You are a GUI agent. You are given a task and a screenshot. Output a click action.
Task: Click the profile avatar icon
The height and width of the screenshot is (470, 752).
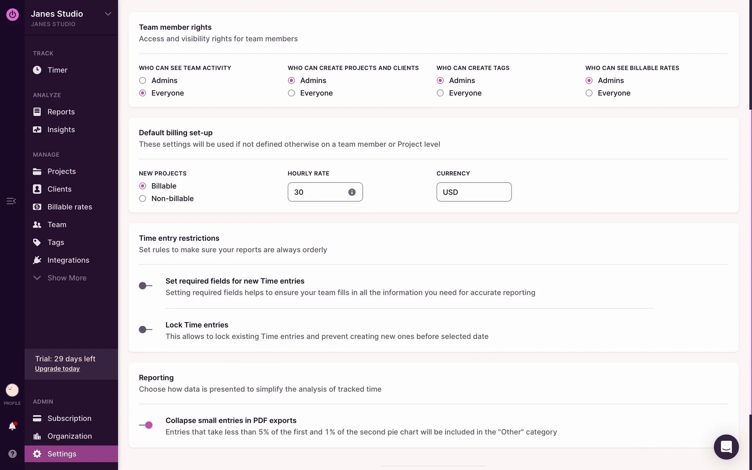tap(12, 390)
